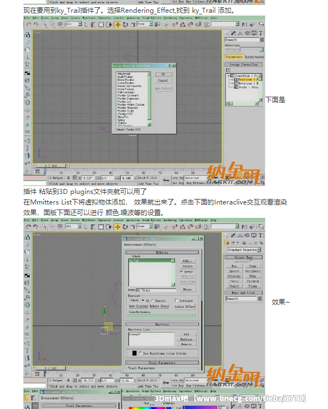
Task: Click the key mode icon beside Auto Key, controller screenshot
Action: click(166, 180)
